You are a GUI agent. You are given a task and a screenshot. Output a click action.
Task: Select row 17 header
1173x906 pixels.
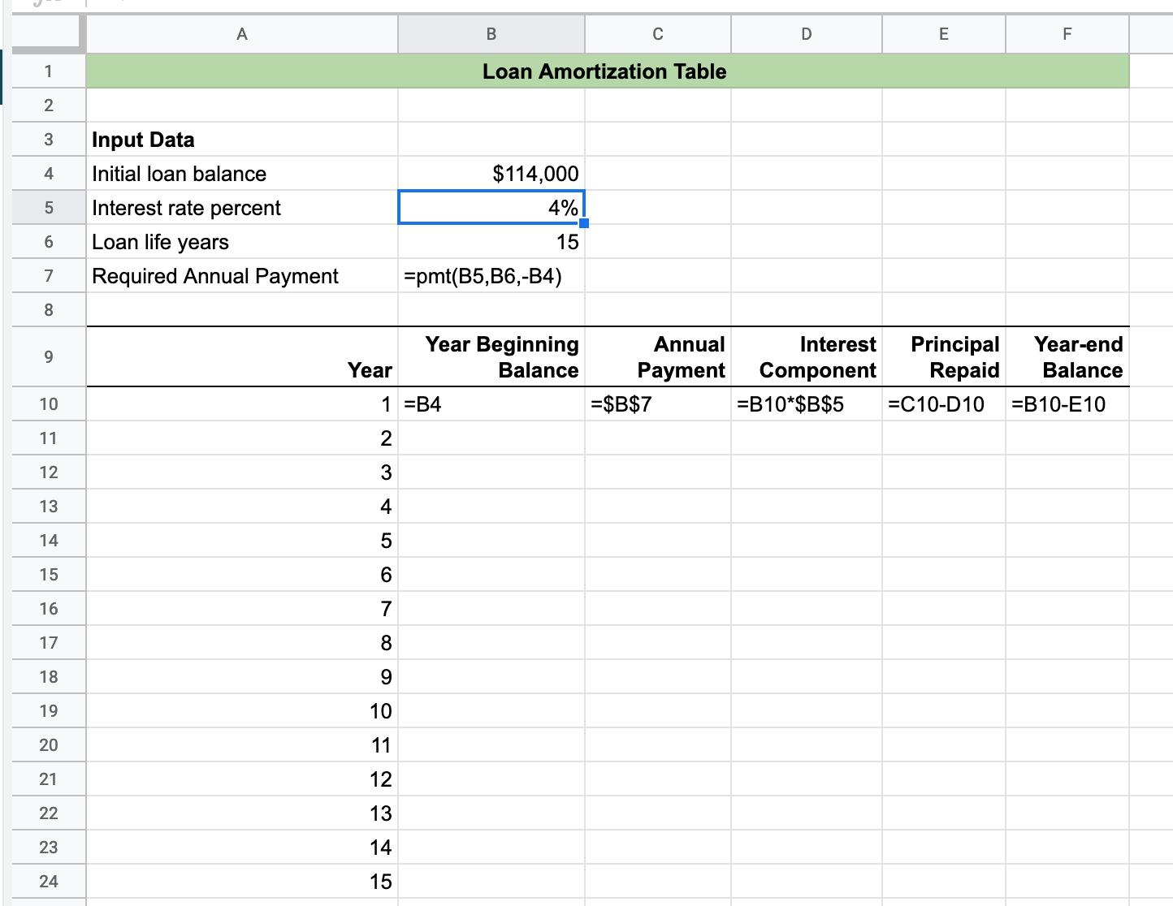pyautogui.click(x=49, y=643)
